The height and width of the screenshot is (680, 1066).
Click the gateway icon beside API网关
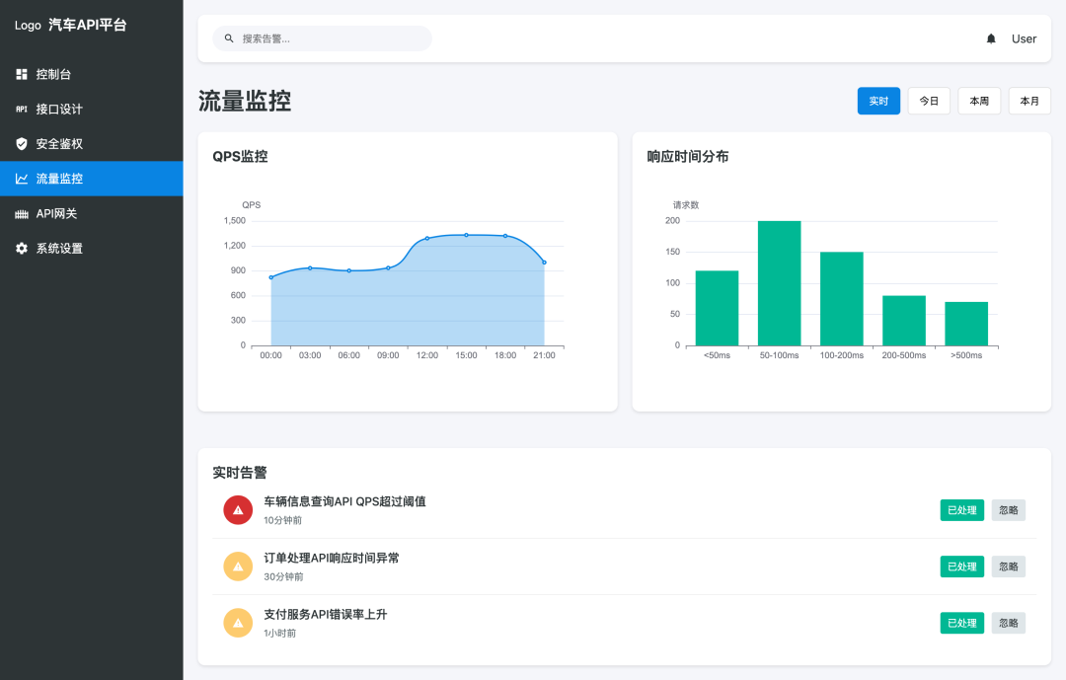pos(22,214)
